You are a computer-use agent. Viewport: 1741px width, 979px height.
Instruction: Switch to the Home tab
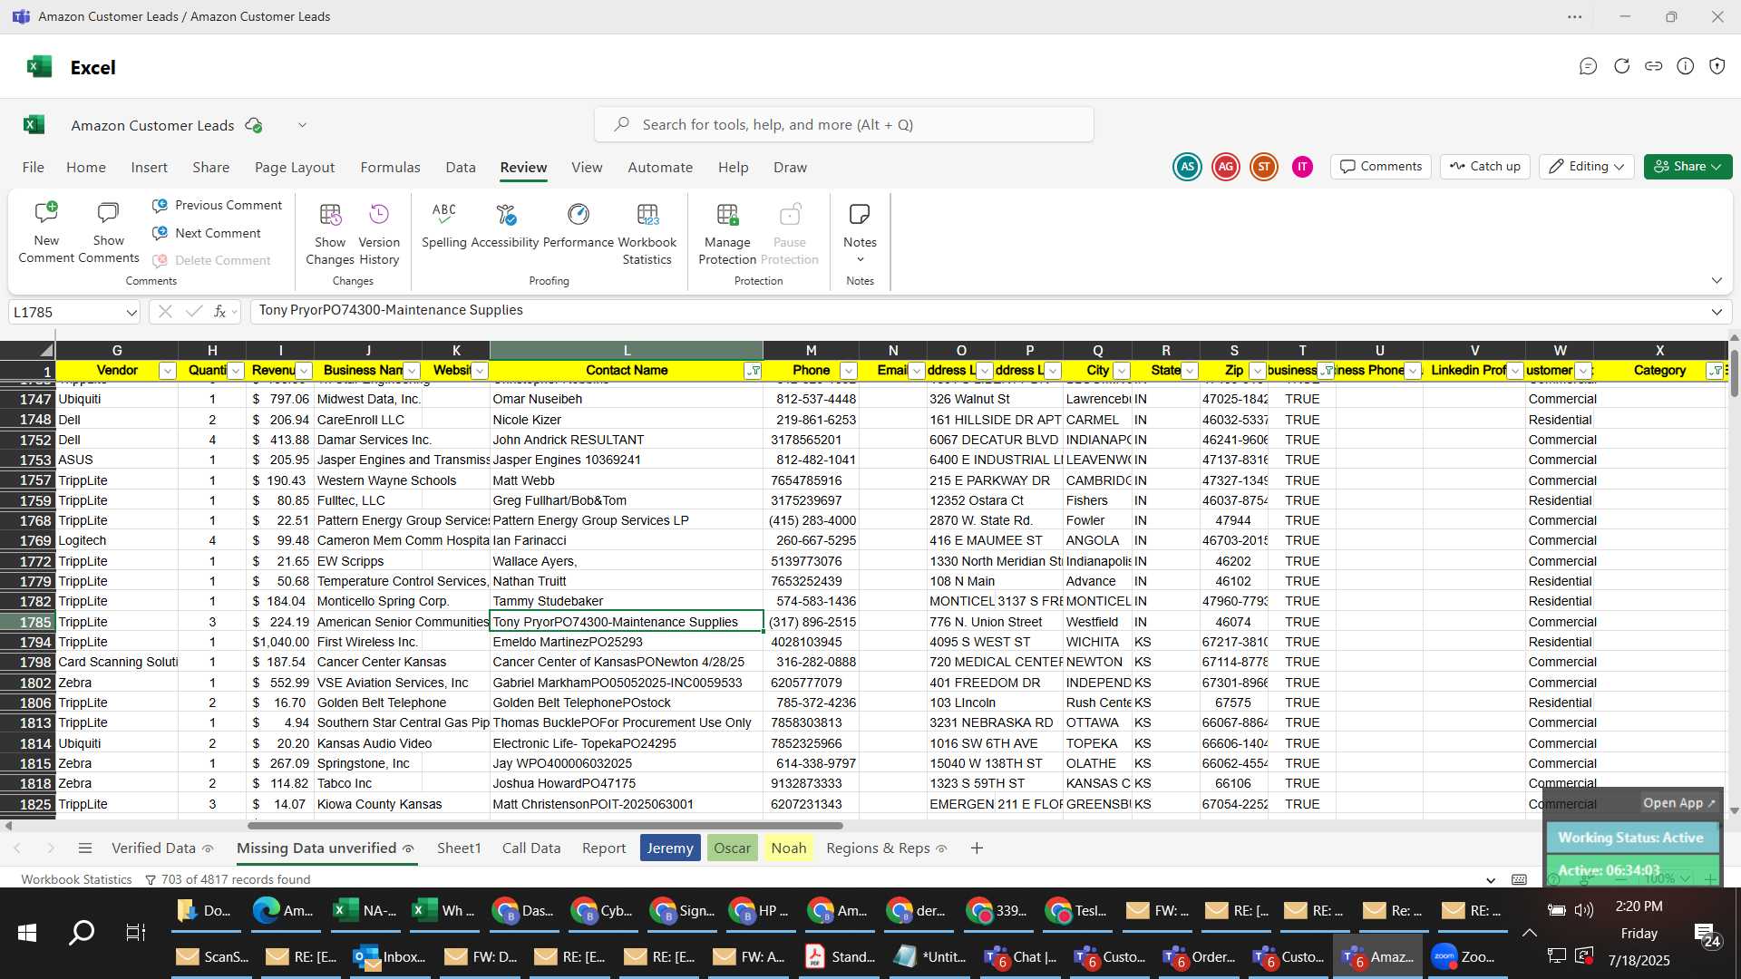point(86,168)
